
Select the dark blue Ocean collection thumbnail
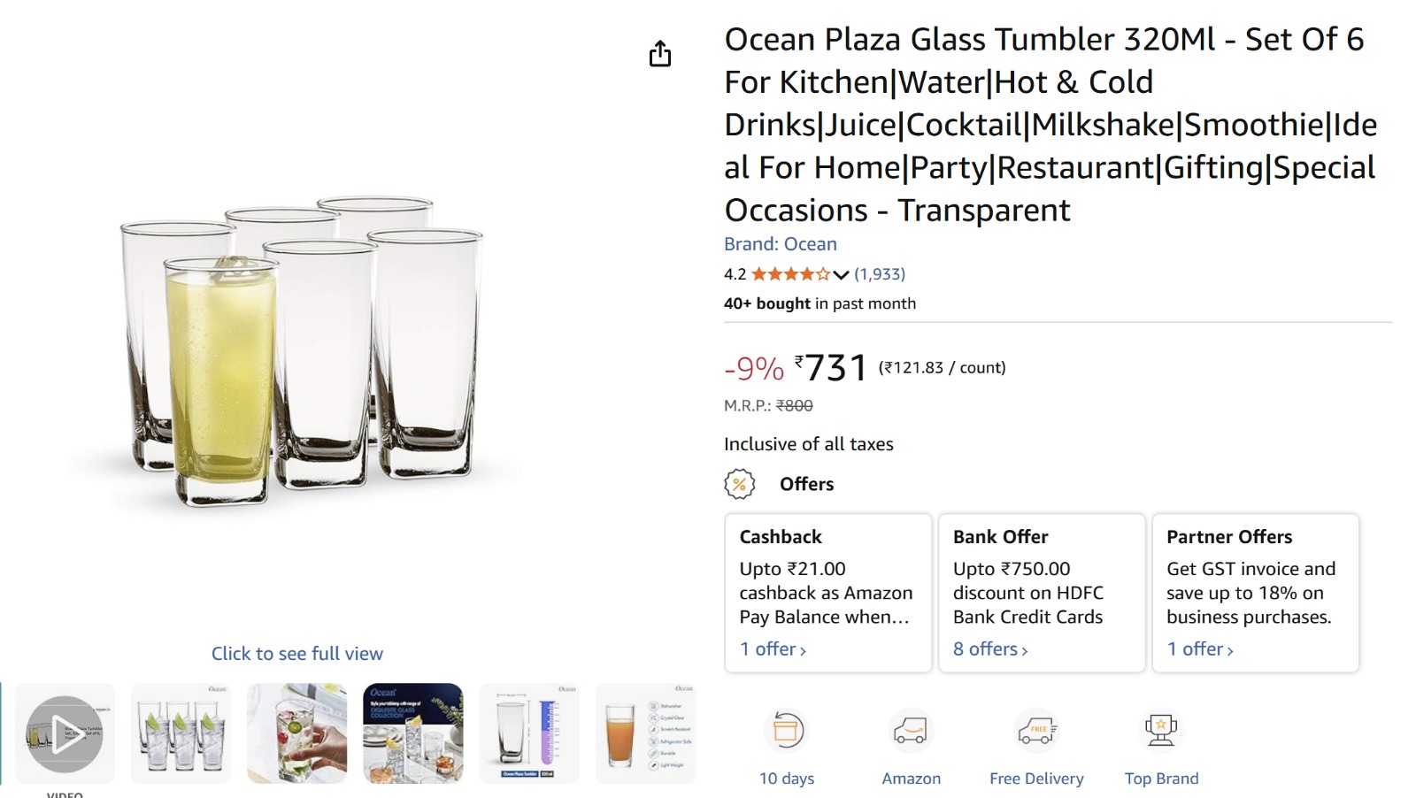click(x=413, y=733)
